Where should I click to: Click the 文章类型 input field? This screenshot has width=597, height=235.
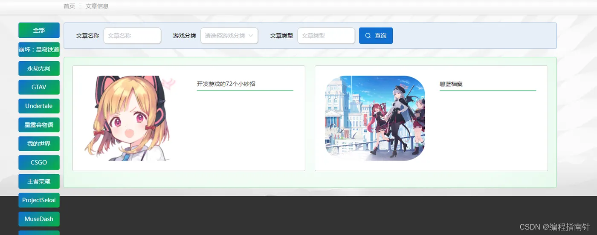tap(326, 36)
